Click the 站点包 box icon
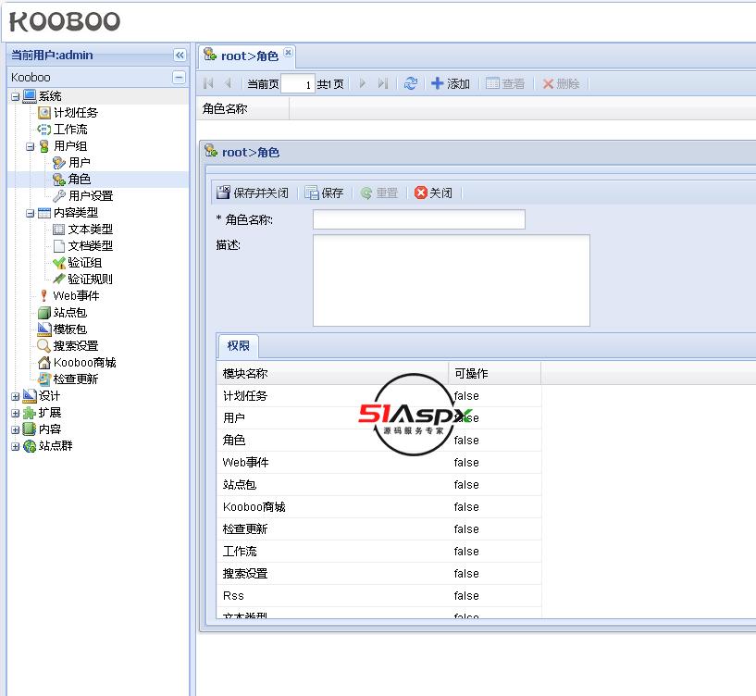The width and height of the screenshot is (756, 696). pyautogui.click(x=43, y=313)
